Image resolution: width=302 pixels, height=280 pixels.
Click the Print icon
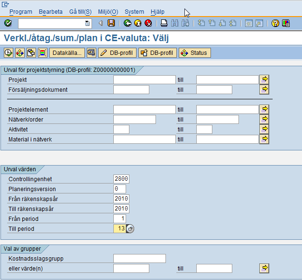point(164,23)
